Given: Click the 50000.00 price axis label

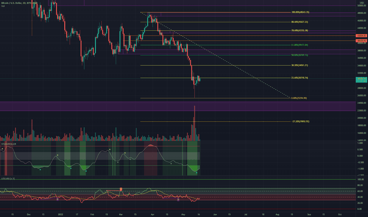Looking at the screenshot, I should tap(362, 6).
